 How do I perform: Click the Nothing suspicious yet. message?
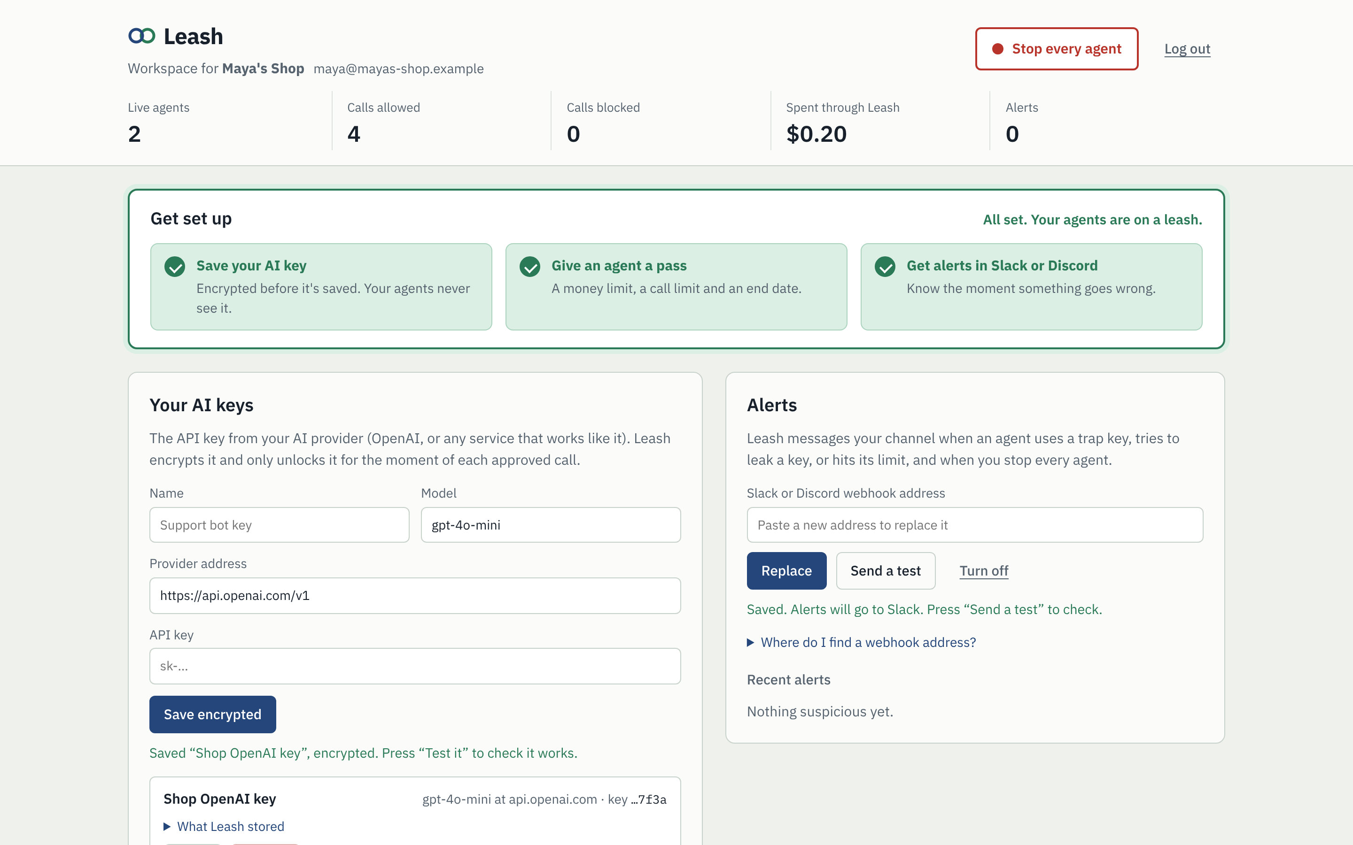pos(820,711)
